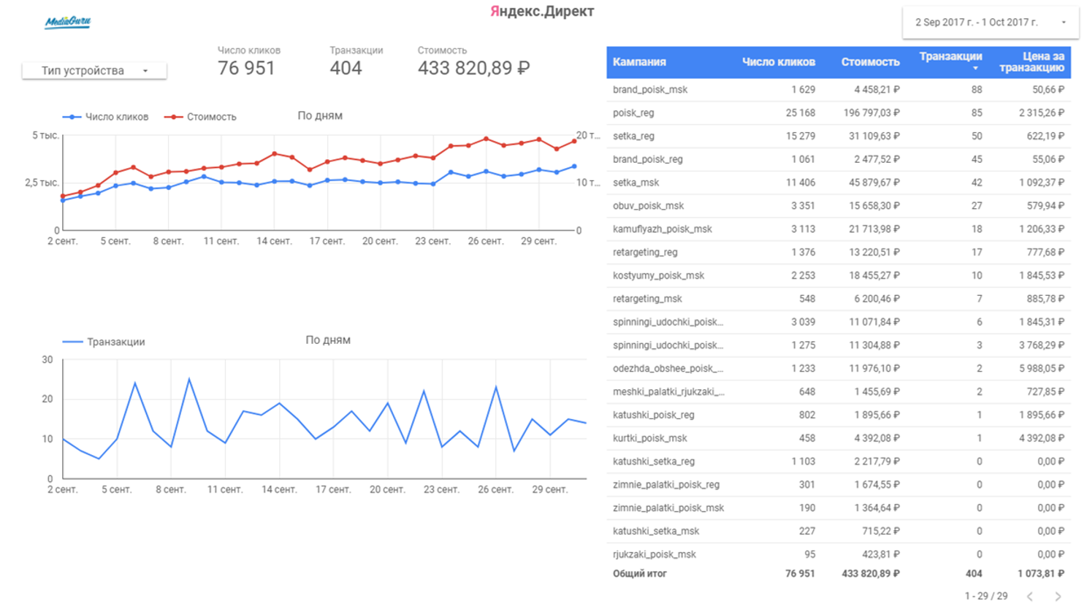Click the MediaGuru logo
Viewport: 1087px width, 609px height.
(x=67, y=22)
